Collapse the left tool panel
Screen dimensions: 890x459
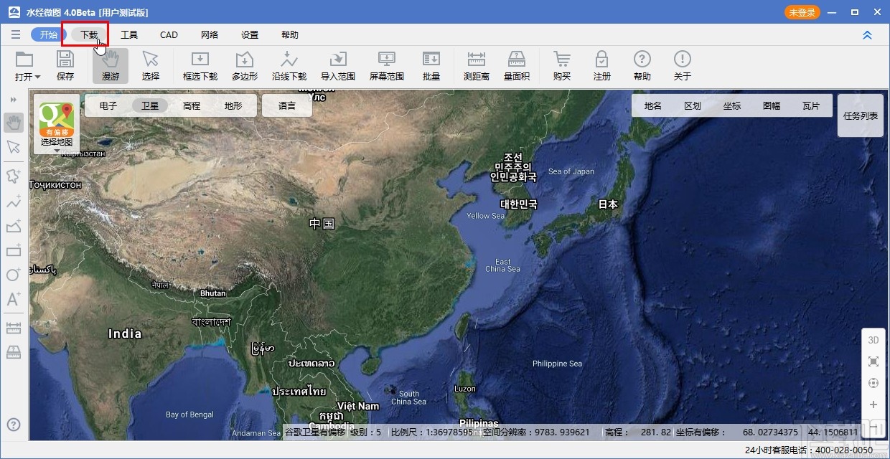click(14, 100)
